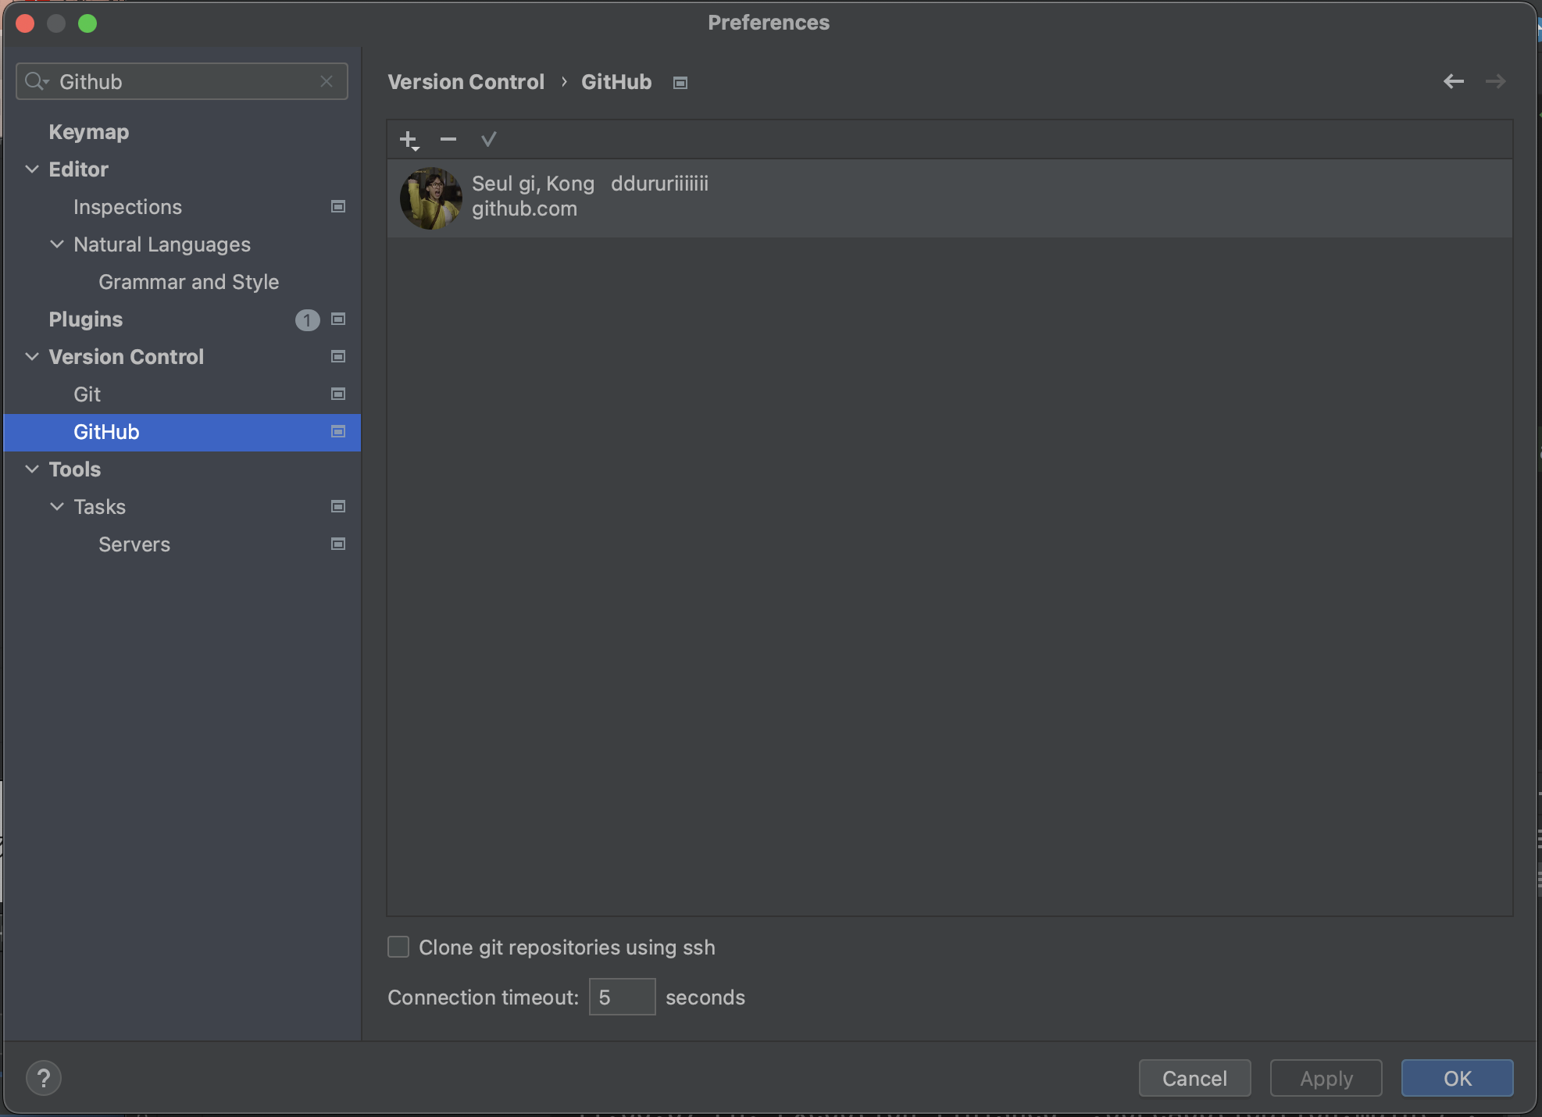The image size is (1542, 1117).
Task: Click project icon beside Version Control
Action: point(338,357)
